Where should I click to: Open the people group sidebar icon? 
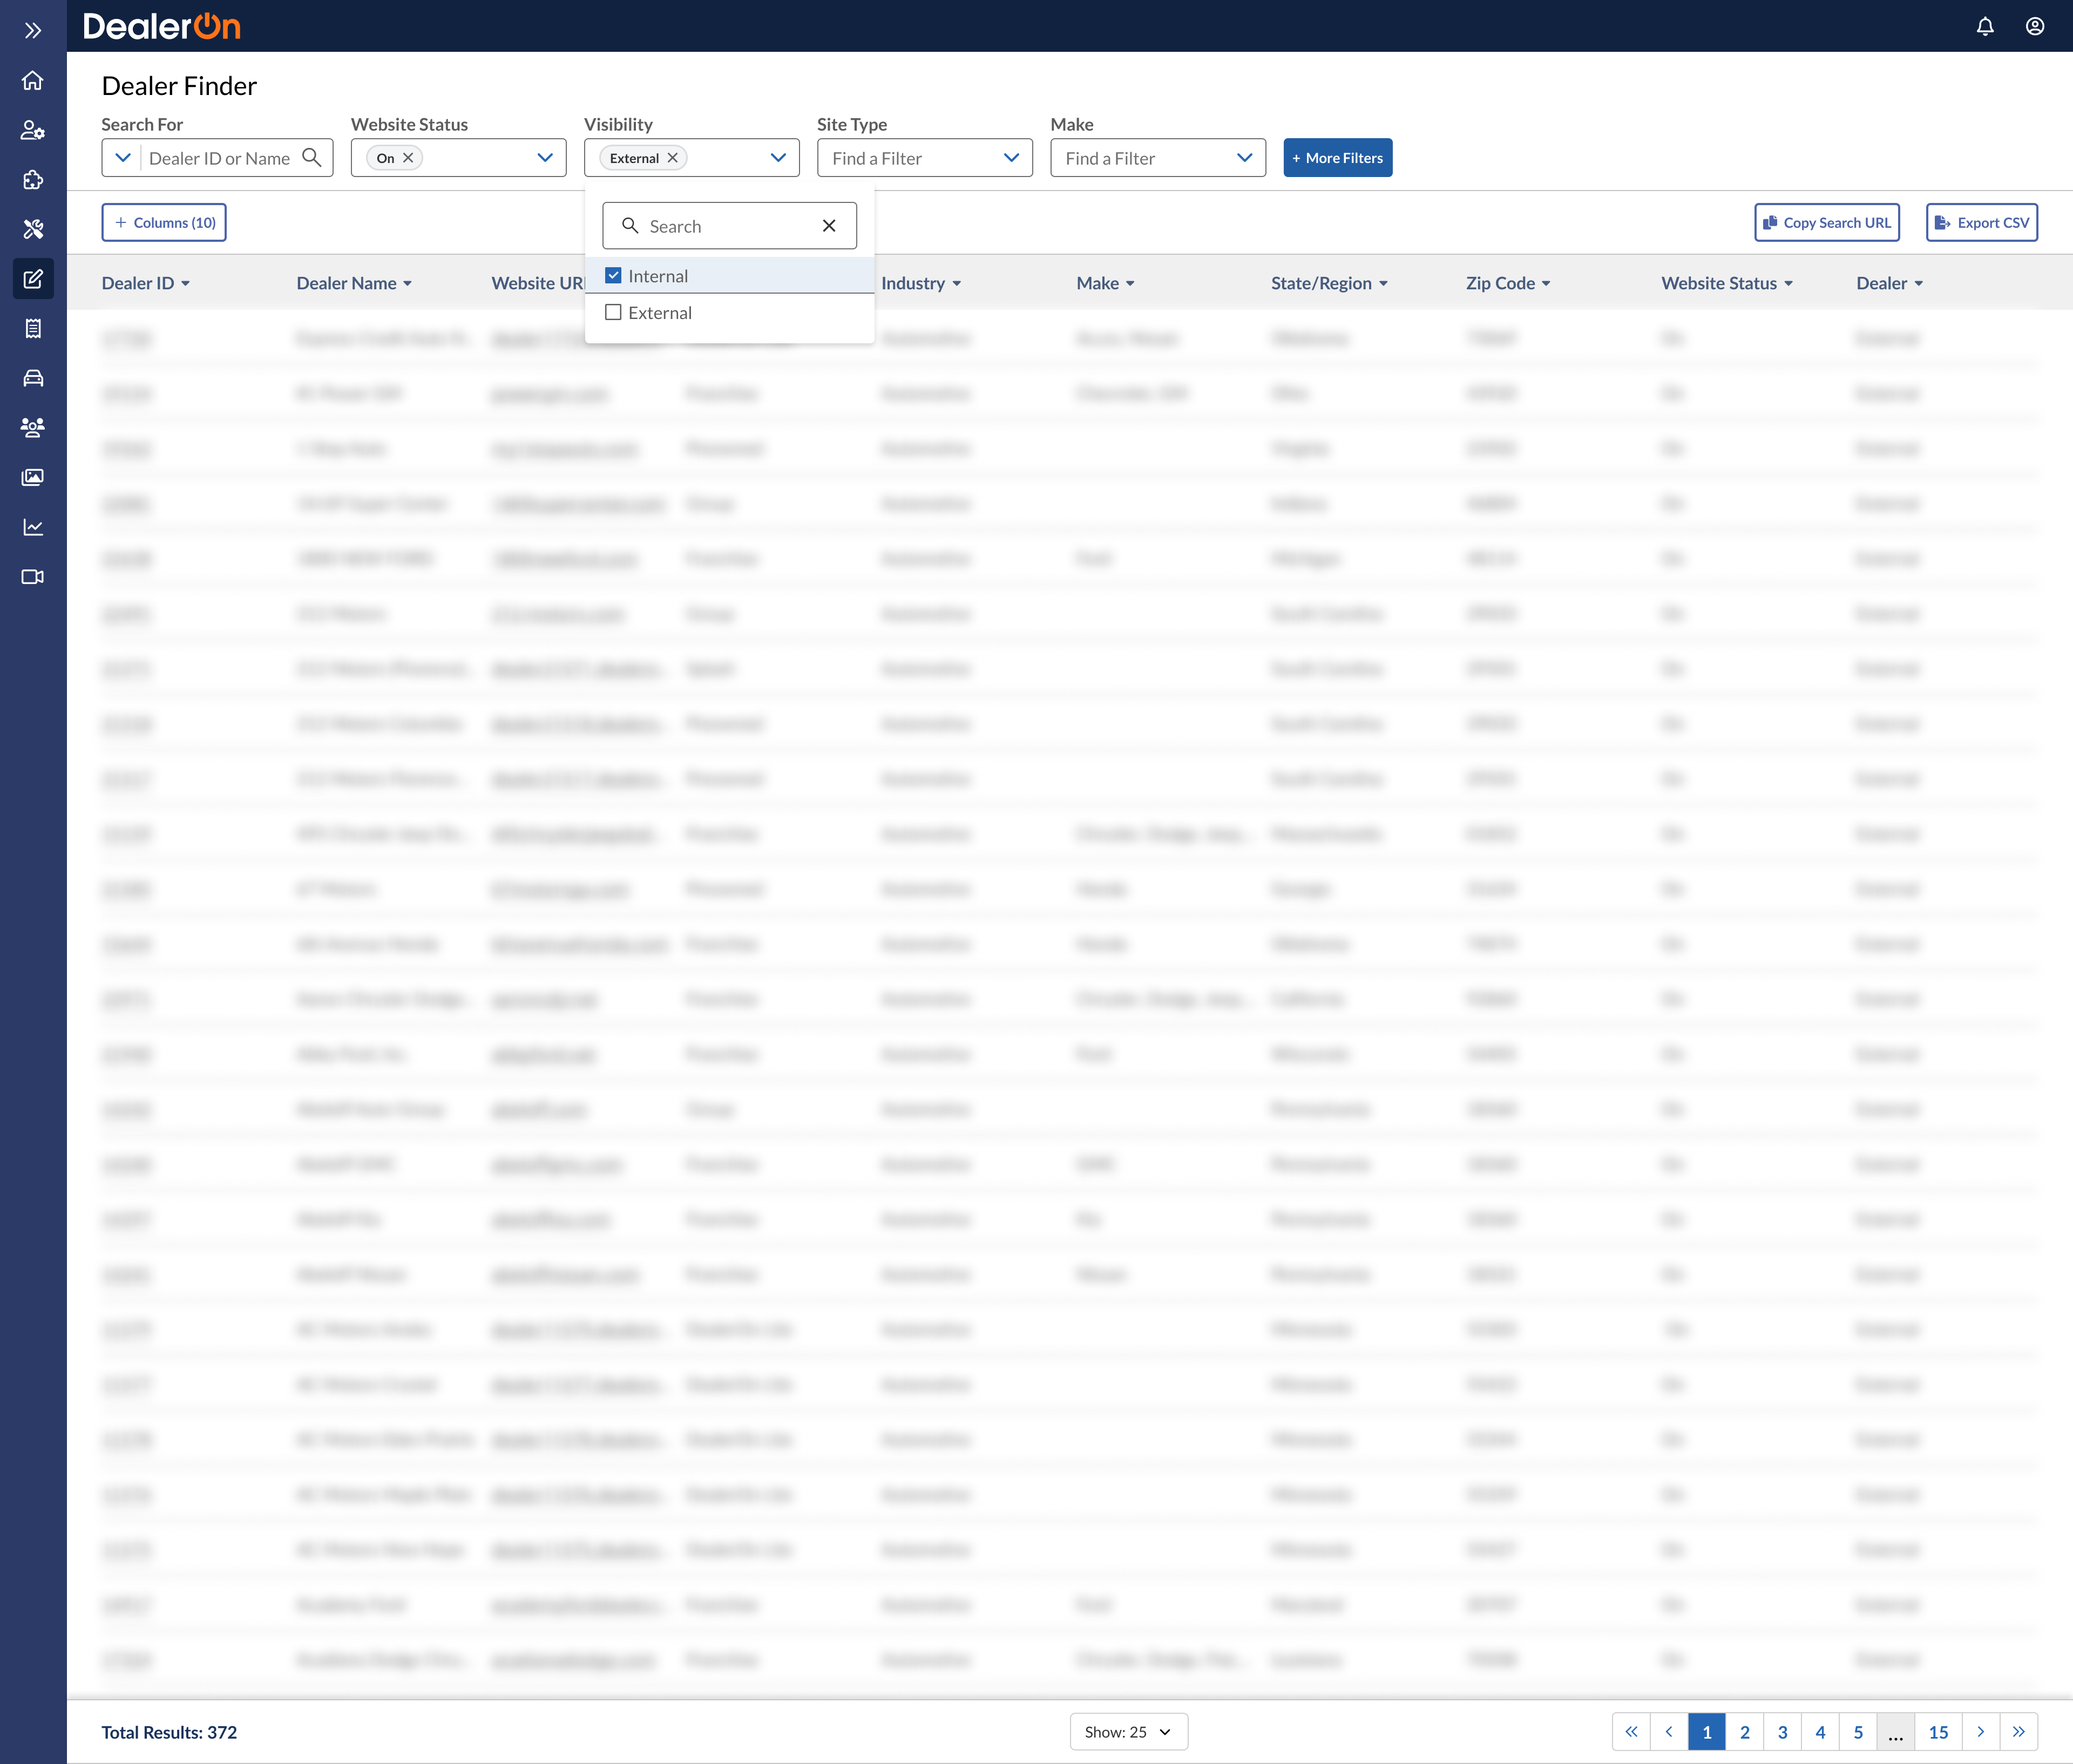[x=33, y=428]
